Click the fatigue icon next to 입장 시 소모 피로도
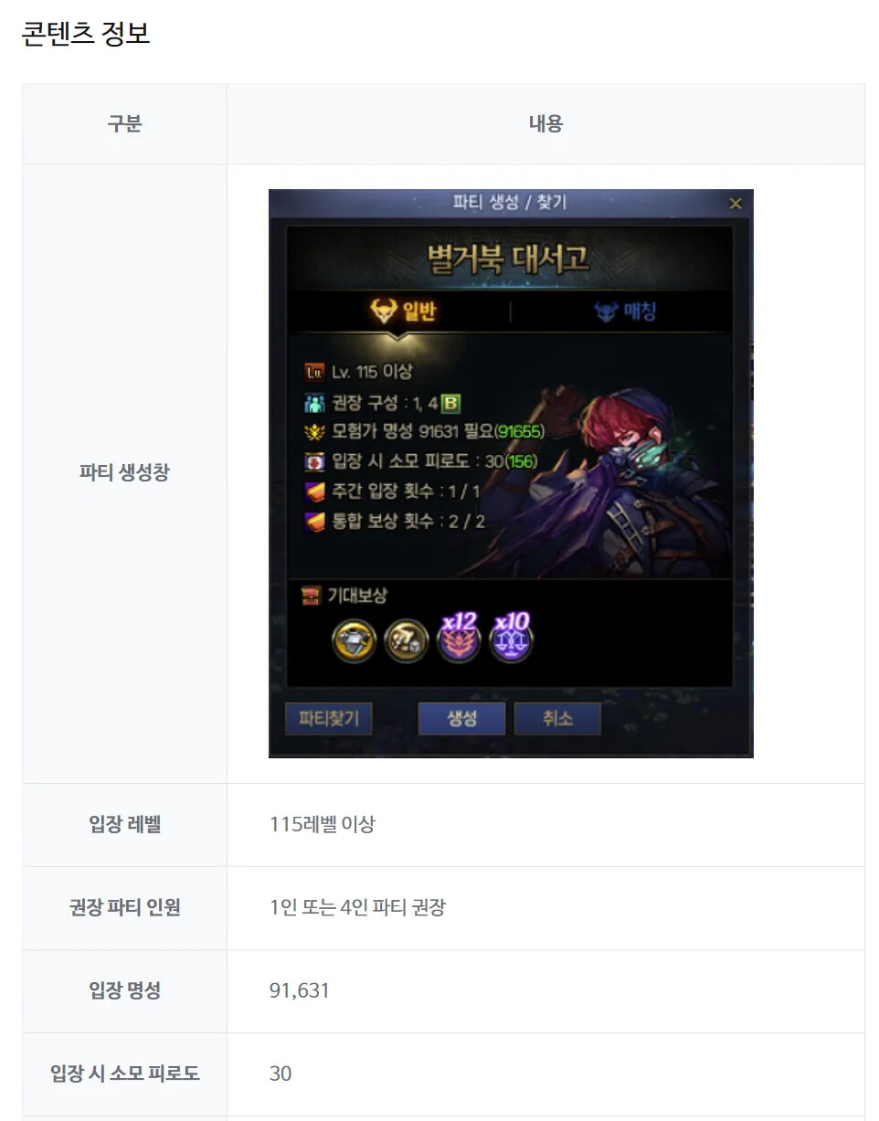The image size is (879, 1121). (x=313, y=461)
